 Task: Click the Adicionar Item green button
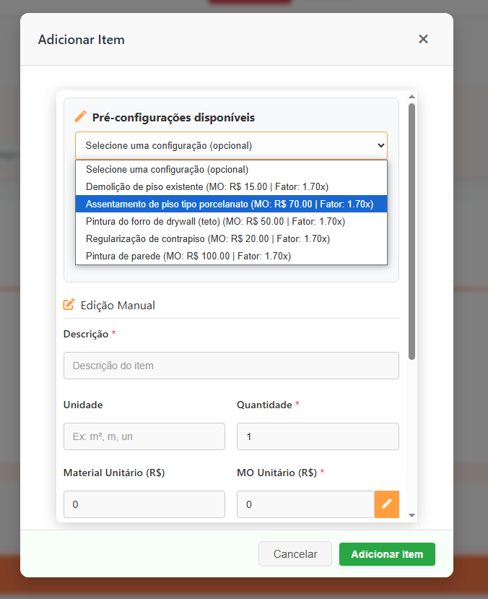point(387,554)
